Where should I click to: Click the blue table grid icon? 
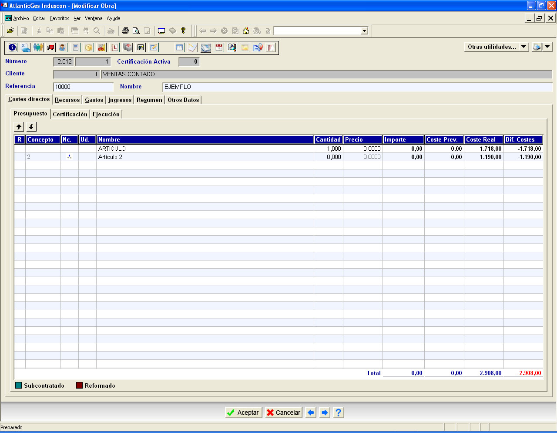click(x=180, y=47)
